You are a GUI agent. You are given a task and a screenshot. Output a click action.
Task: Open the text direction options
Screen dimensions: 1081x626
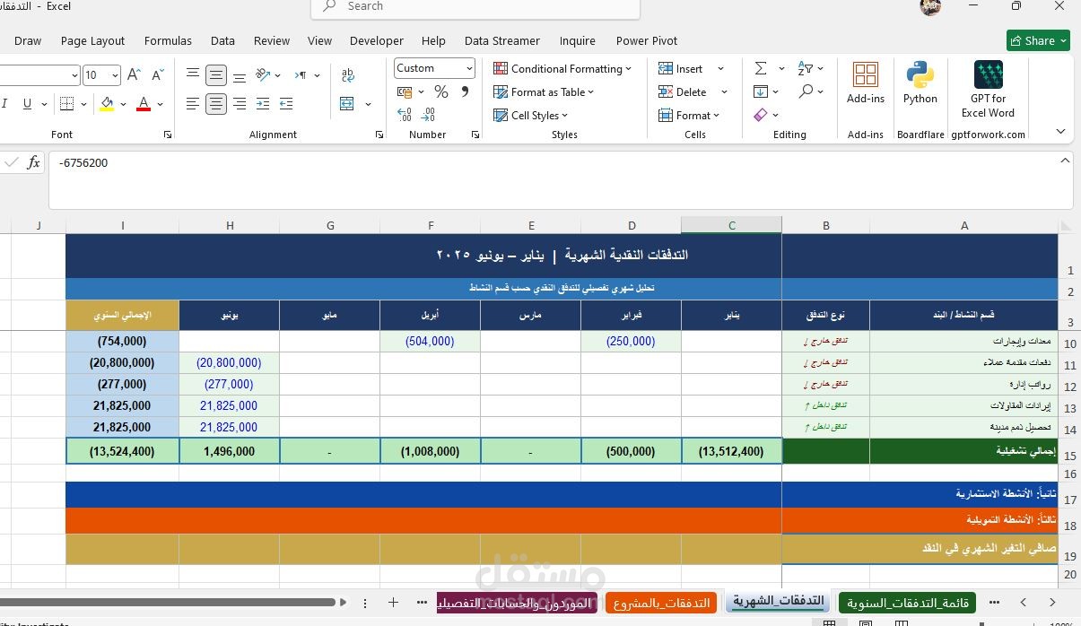(308, 75)
